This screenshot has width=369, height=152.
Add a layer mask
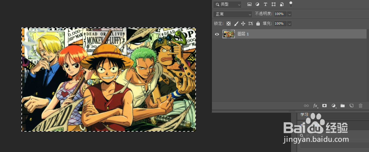[325, 106]
